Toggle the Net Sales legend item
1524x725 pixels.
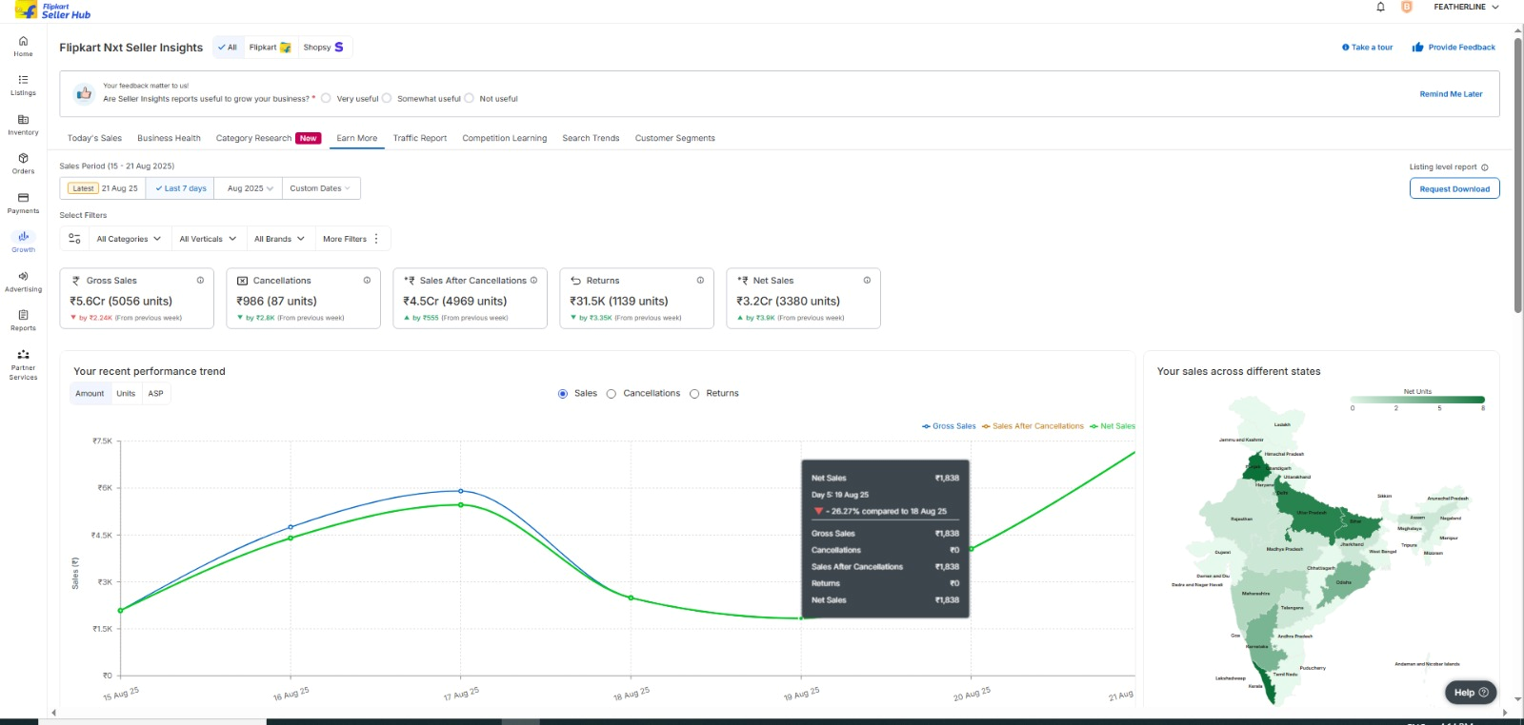click(1113, 426)
